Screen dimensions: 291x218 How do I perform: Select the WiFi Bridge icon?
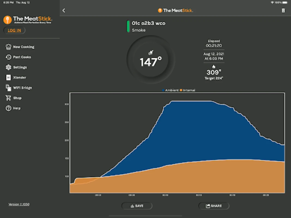point(8,88)
